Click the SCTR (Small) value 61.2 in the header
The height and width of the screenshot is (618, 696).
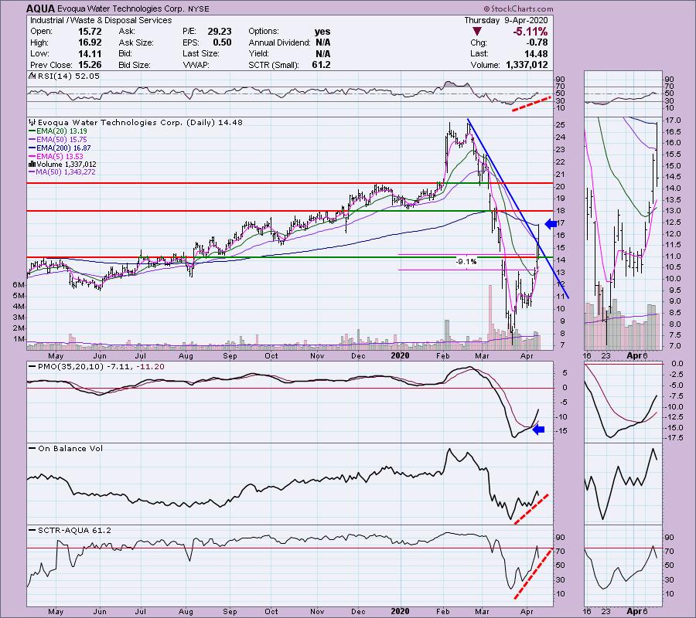coord(321,65)
